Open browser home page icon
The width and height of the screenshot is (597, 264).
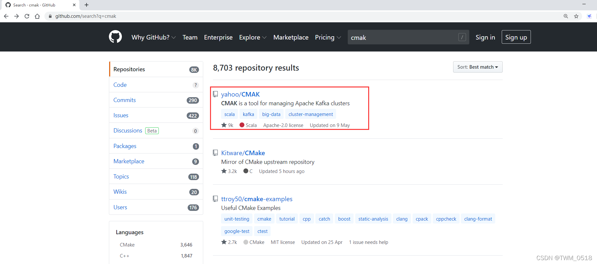coord(37,16)
